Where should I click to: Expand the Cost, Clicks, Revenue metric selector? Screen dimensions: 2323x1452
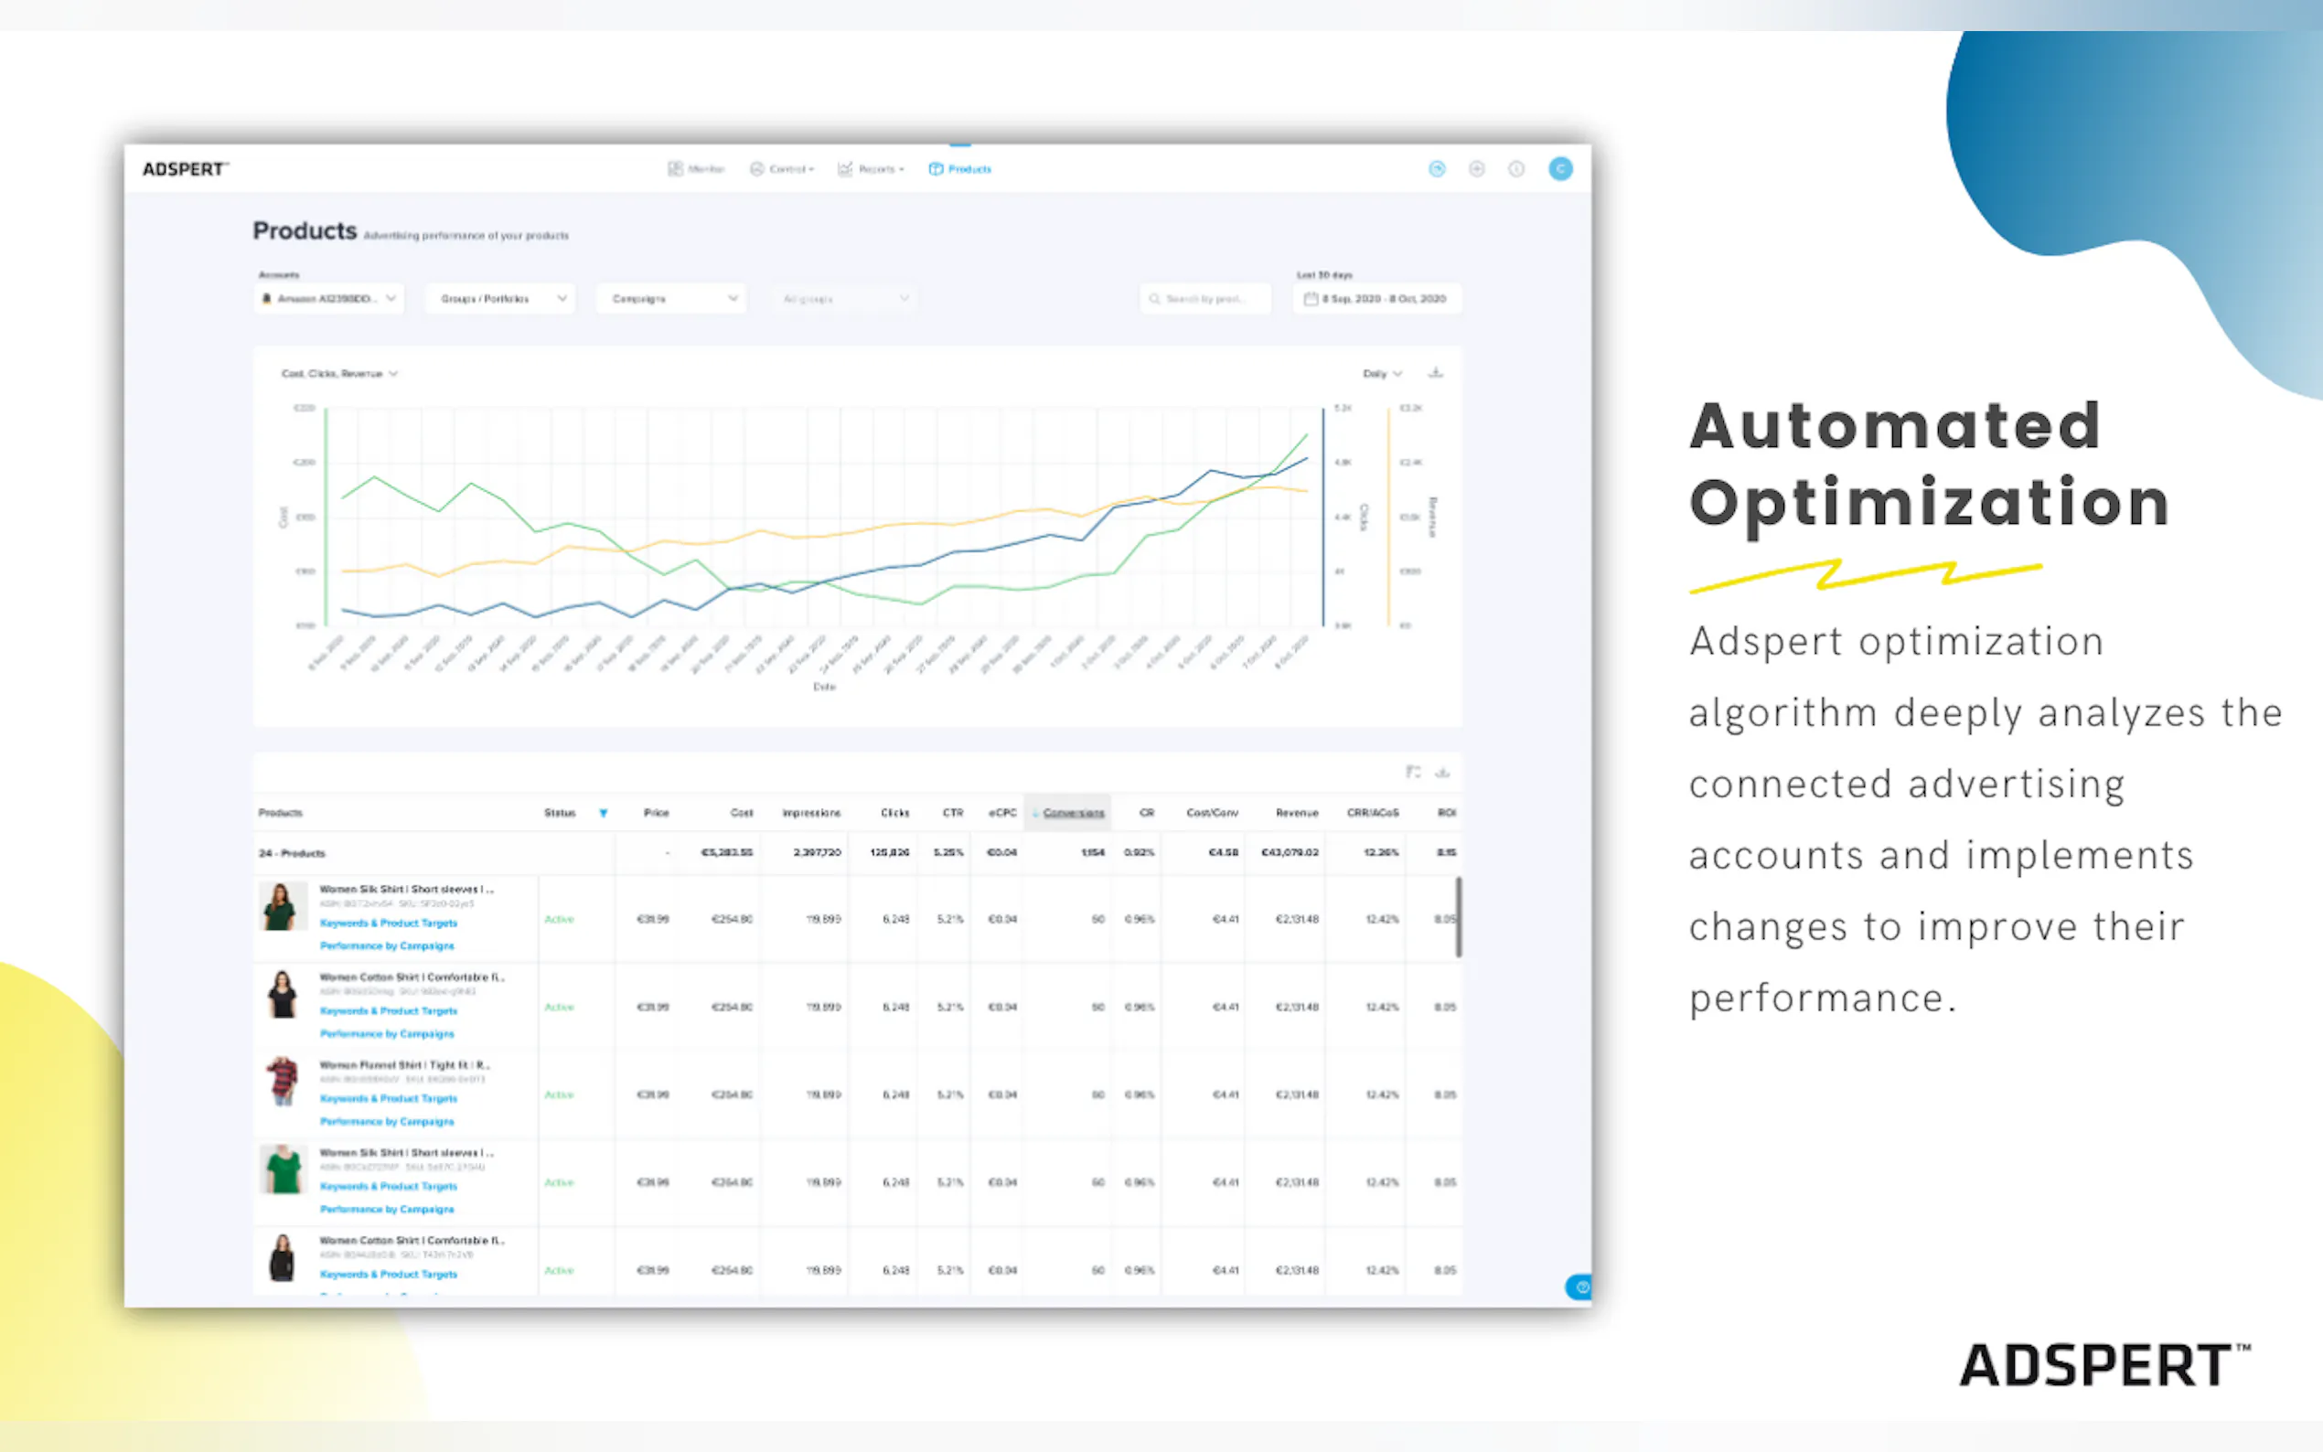pyautogui.click(x=339, y=374)
